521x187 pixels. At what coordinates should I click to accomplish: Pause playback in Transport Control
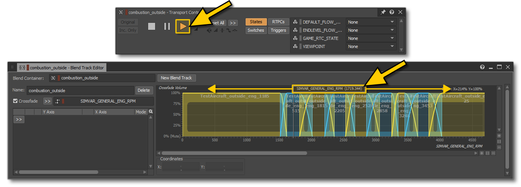coord(167,26)
